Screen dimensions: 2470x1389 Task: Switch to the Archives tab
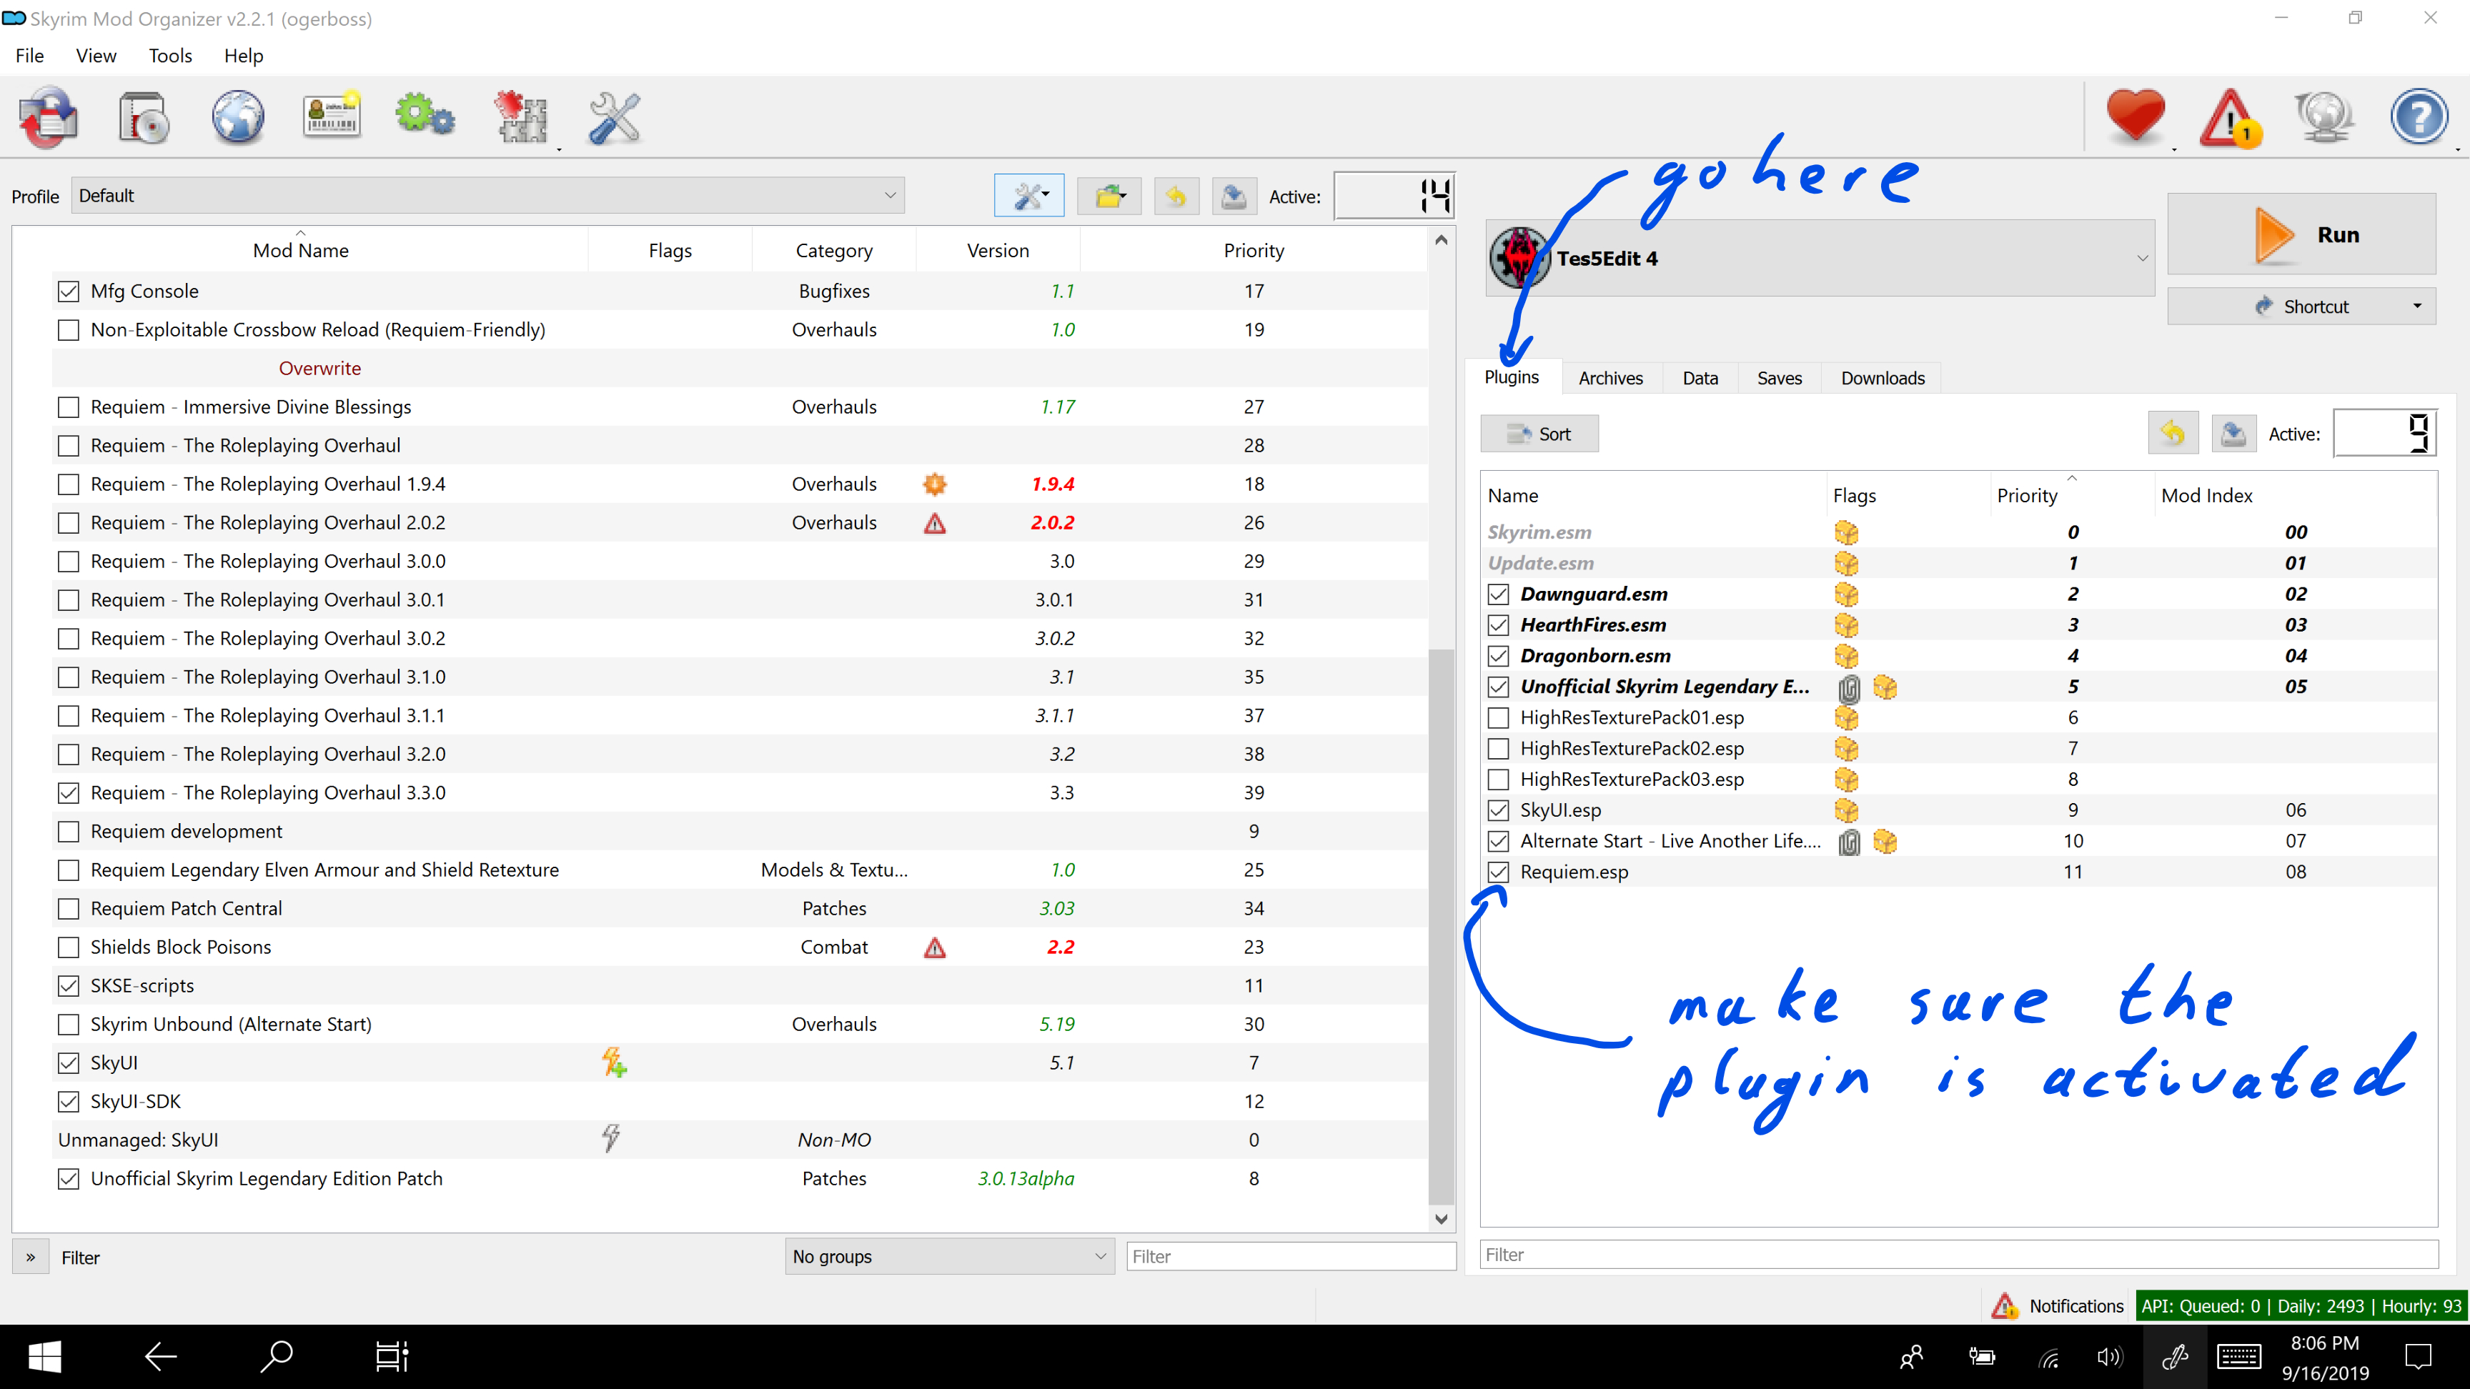(x=1611, y=379)
